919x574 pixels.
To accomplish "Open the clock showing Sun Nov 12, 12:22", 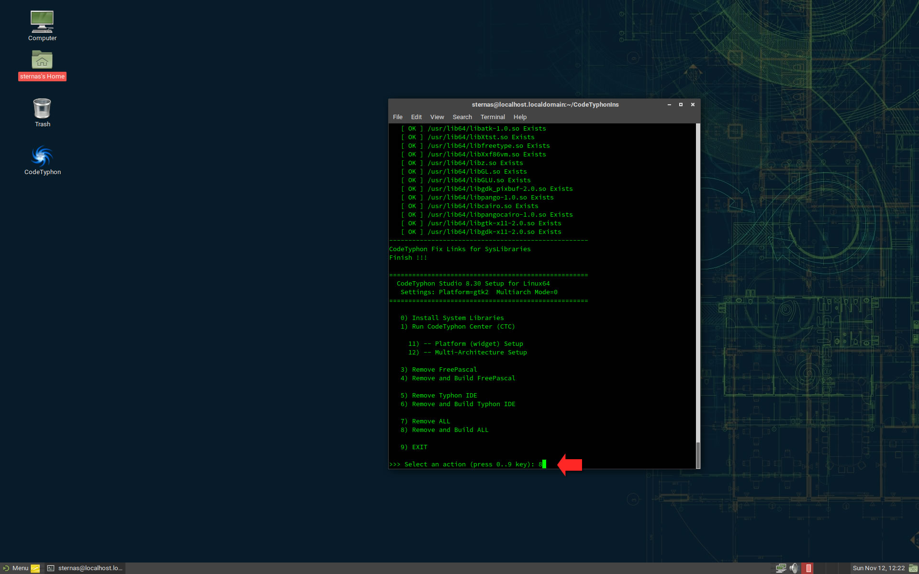I will point(878,568).
